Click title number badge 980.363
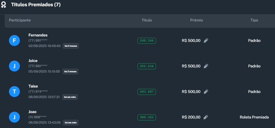The width and height of the screenshot is (275, 128). pyautogui.click(x=147, y=117)
